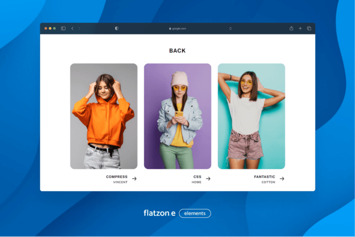The image size is (355, 237).
Task: Click the arrow next to CSS
Action: 208,179
